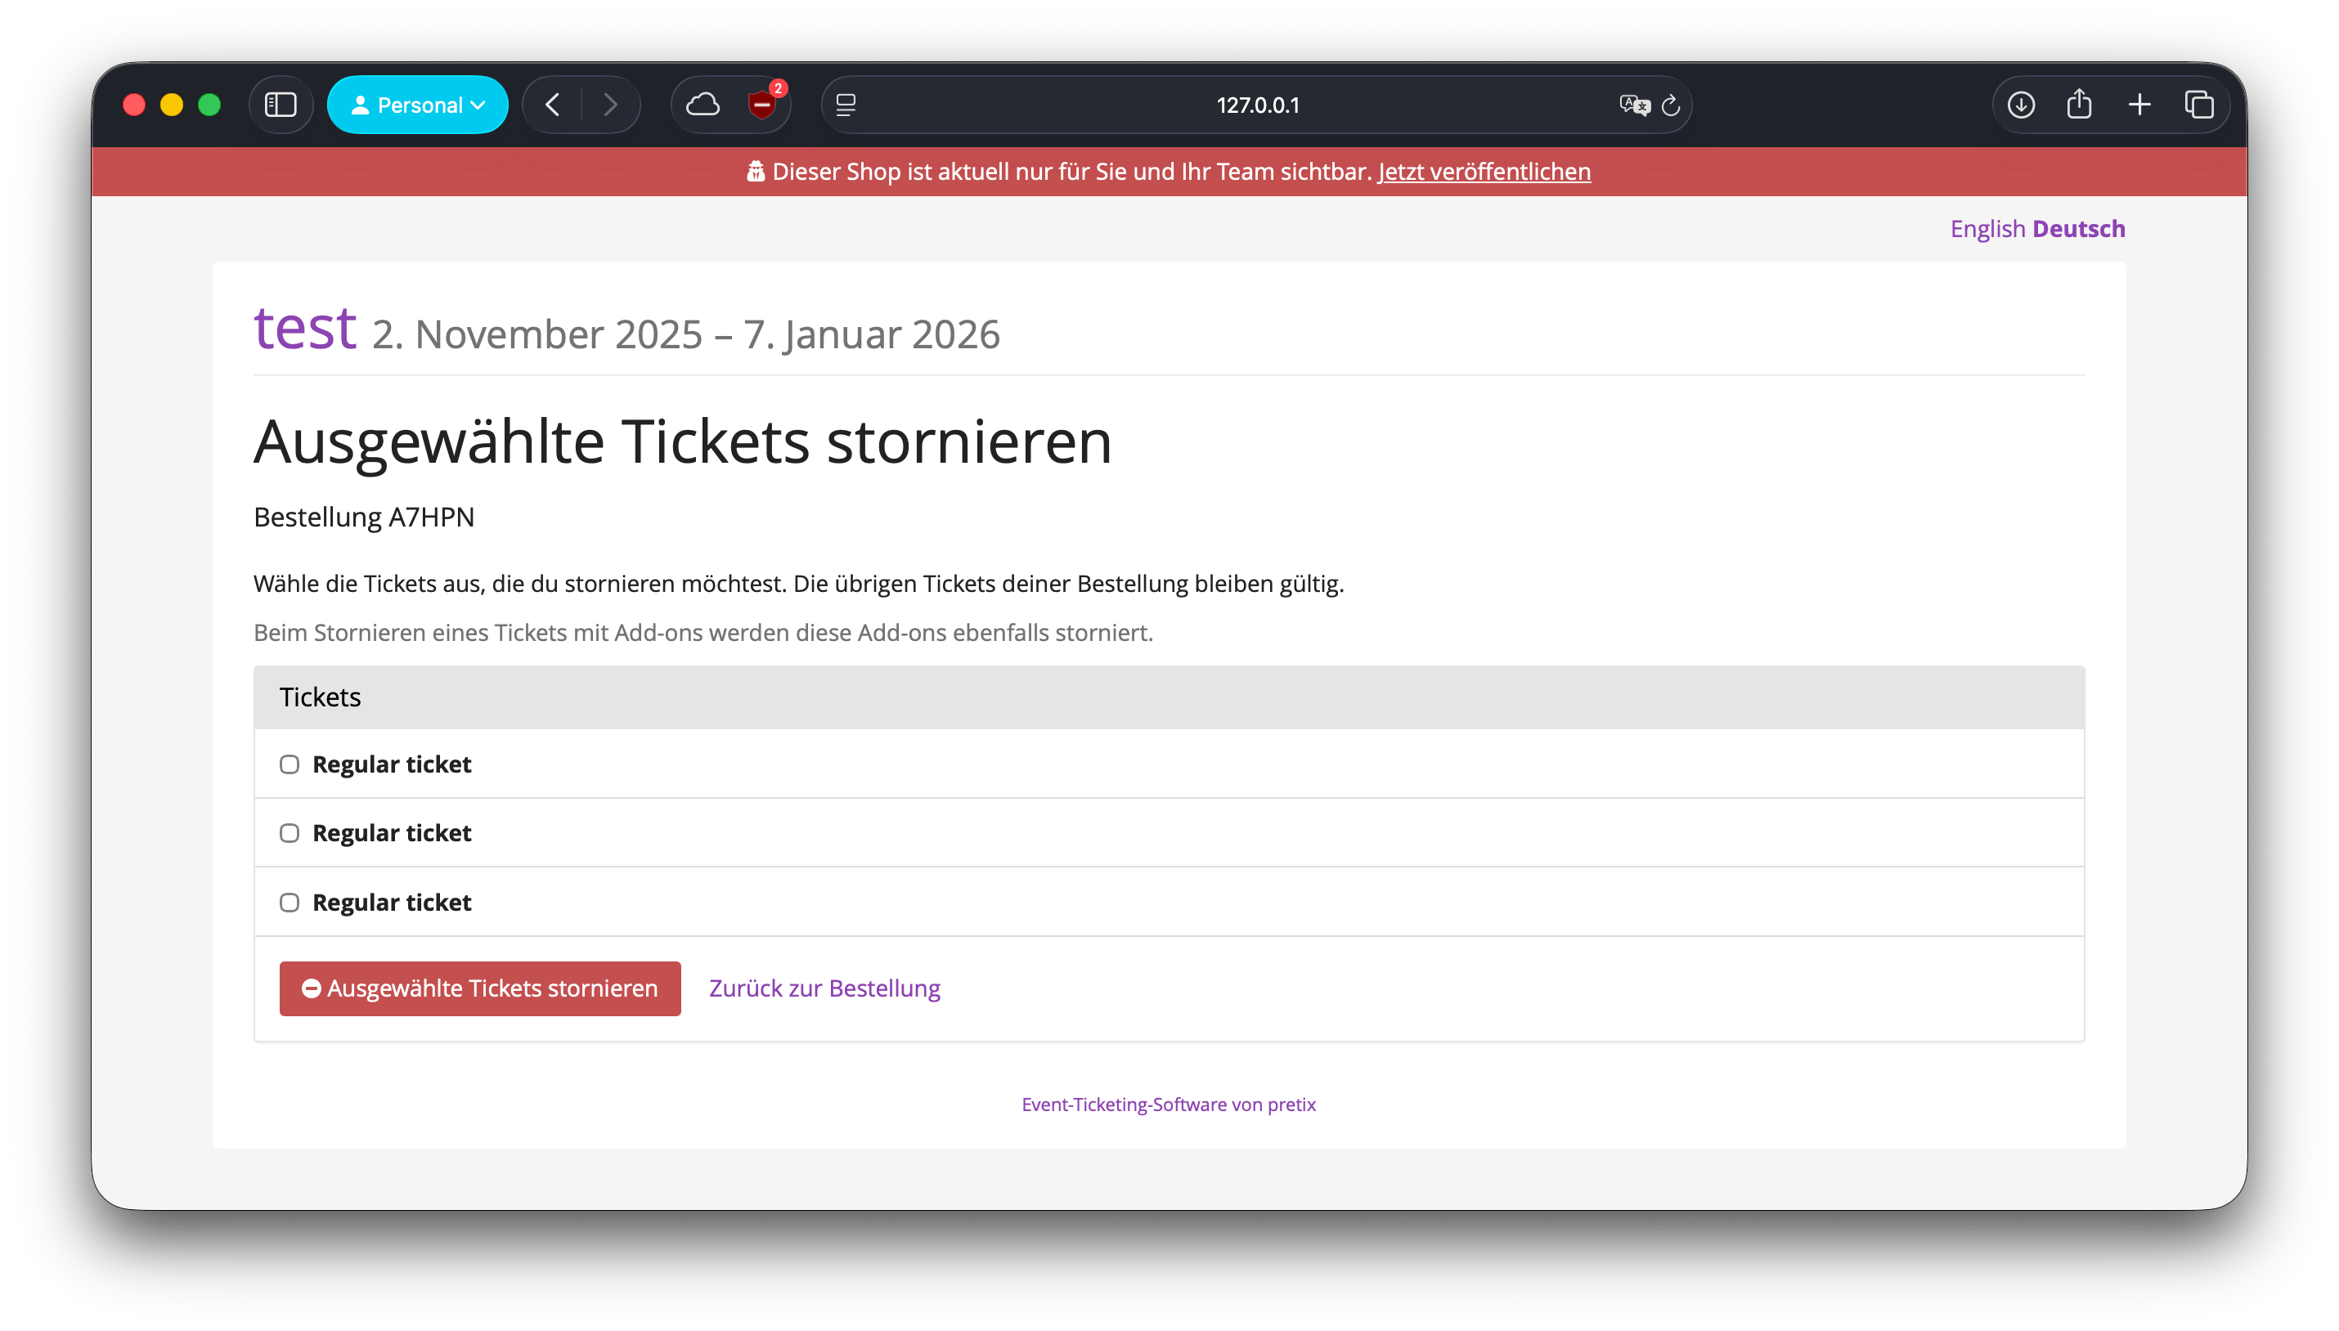The width and height of the screenshot is (2339, 1331).
Task: Show the tab overview
Action: click(2199, 105)
